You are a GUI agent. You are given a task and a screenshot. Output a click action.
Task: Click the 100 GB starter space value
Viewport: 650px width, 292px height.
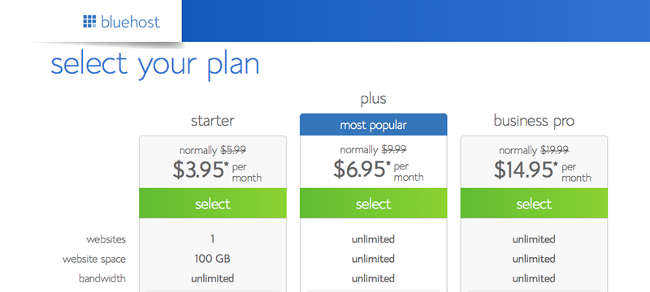pos(213,259)
